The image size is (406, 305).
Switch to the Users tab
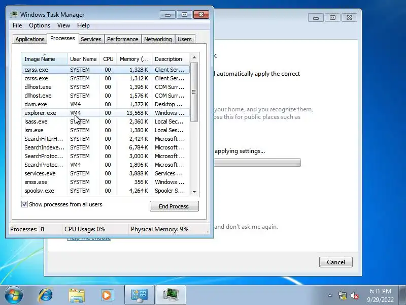(185, 39)
